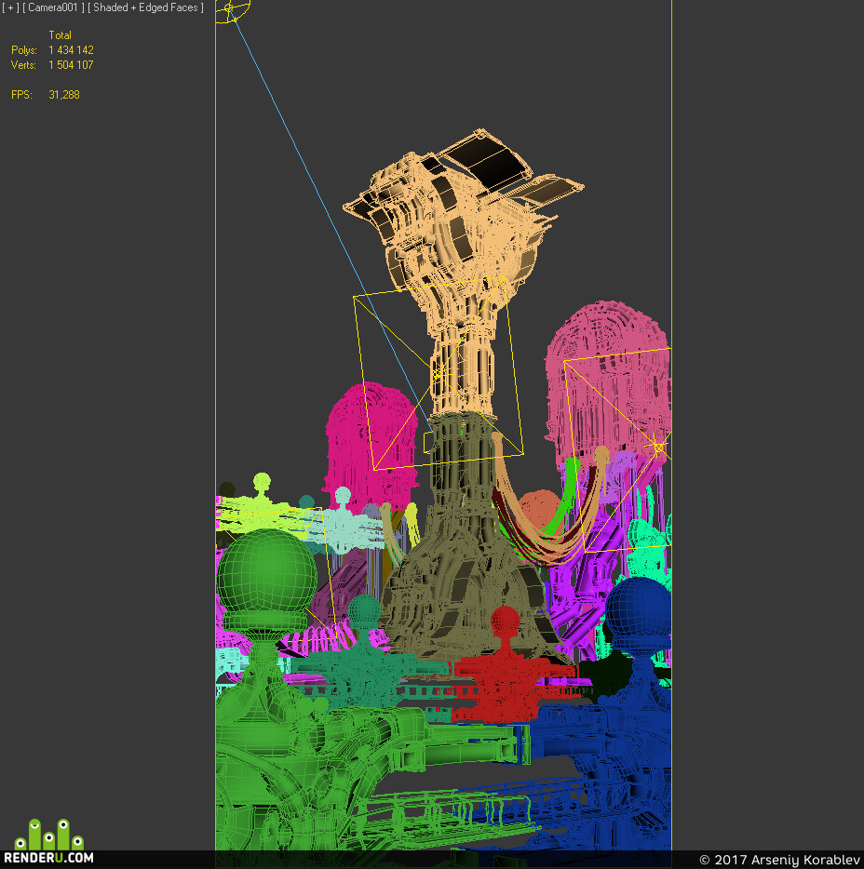Open the Shaded + Edged Faces shading menu

[146, 7]
